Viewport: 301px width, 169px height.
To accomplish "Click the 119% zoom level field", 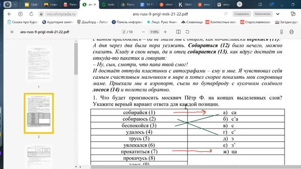I will coord(154,32).
